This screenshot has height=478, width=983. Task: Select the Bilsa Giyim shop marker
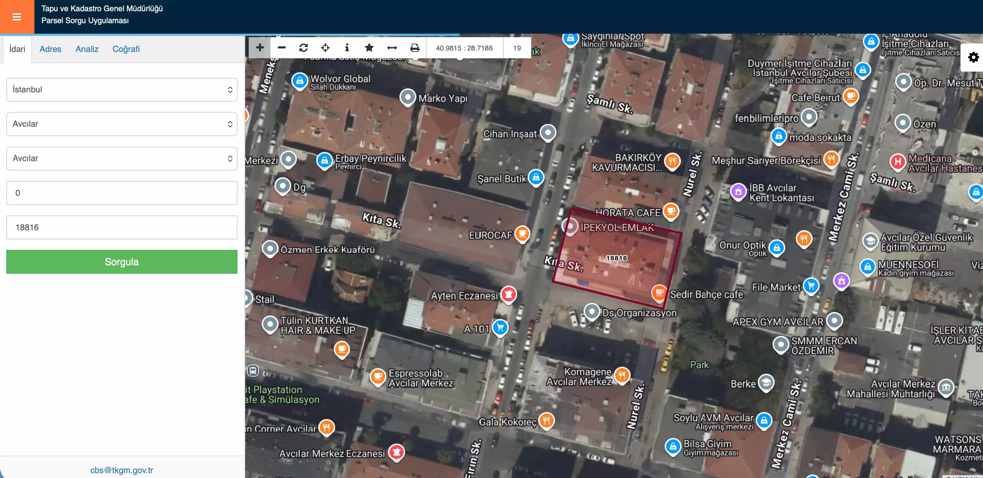coord(673,447)
